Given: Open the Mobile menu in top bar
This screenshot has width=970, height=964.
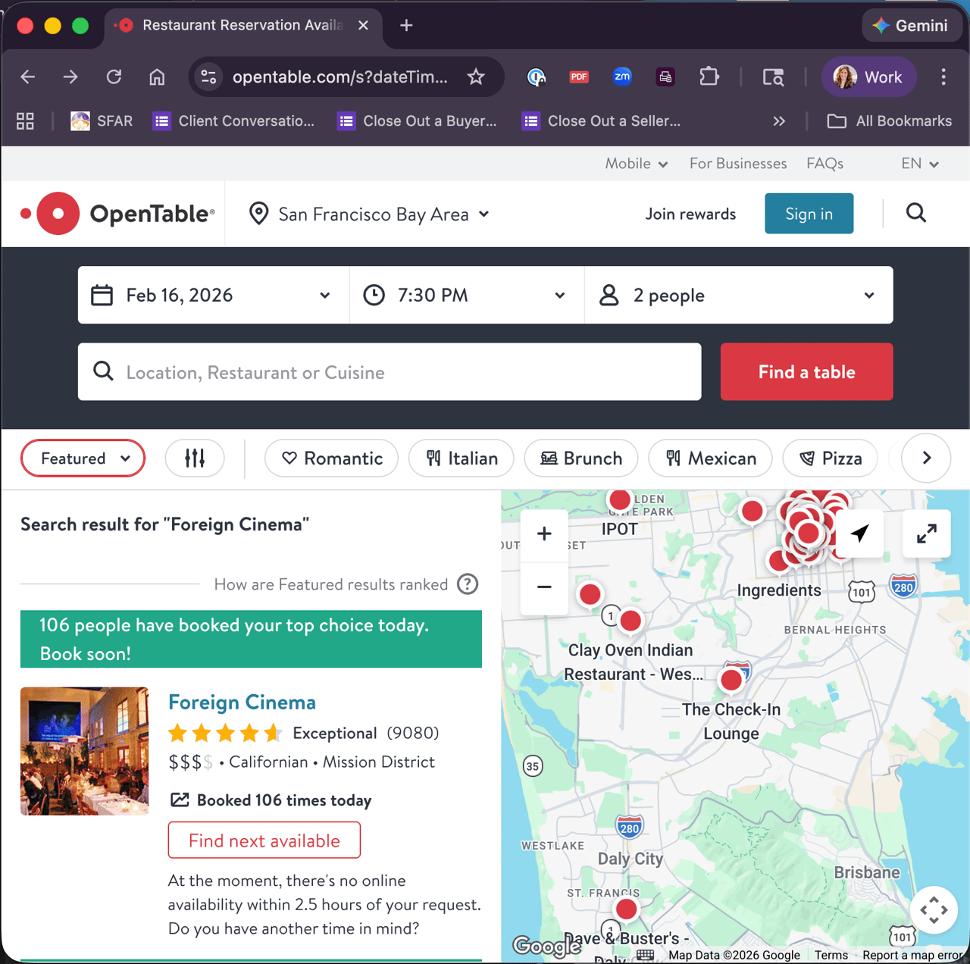Looking at the screenshot, I should pyautogui.click(x=636, y=164).
